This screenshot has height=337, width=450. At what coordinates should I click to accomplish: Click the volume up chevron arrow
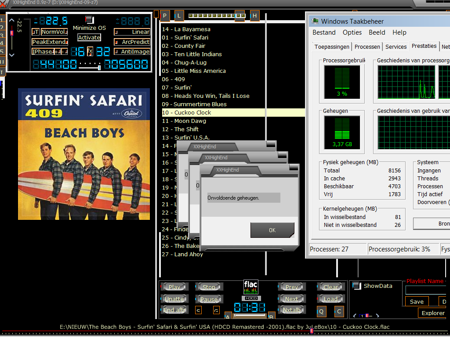pyautogui.click(x=11, y=20)
